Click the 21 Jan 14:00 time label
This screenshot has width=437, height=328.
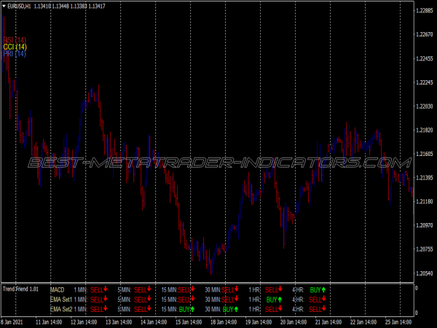(x=328, y=322)
